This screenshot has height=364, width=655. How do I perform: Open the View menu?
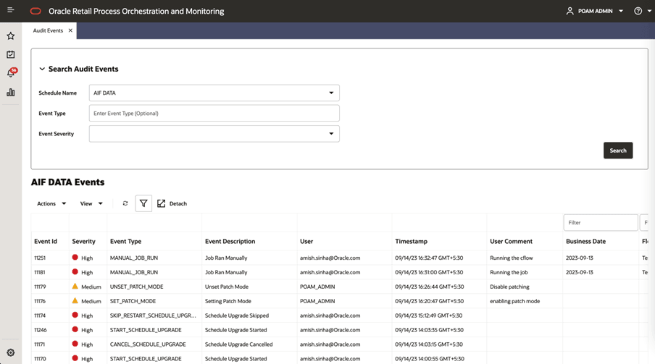click(x=91, y=203)
